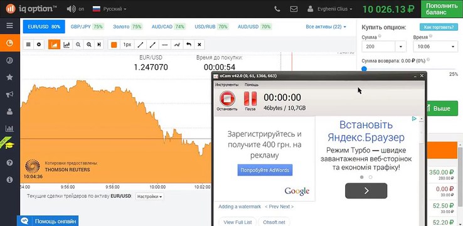The height and width of the screenshot is (226, 463).
Task: Select the ray line drawing tool with arrow
Action: tap(152, 45)
